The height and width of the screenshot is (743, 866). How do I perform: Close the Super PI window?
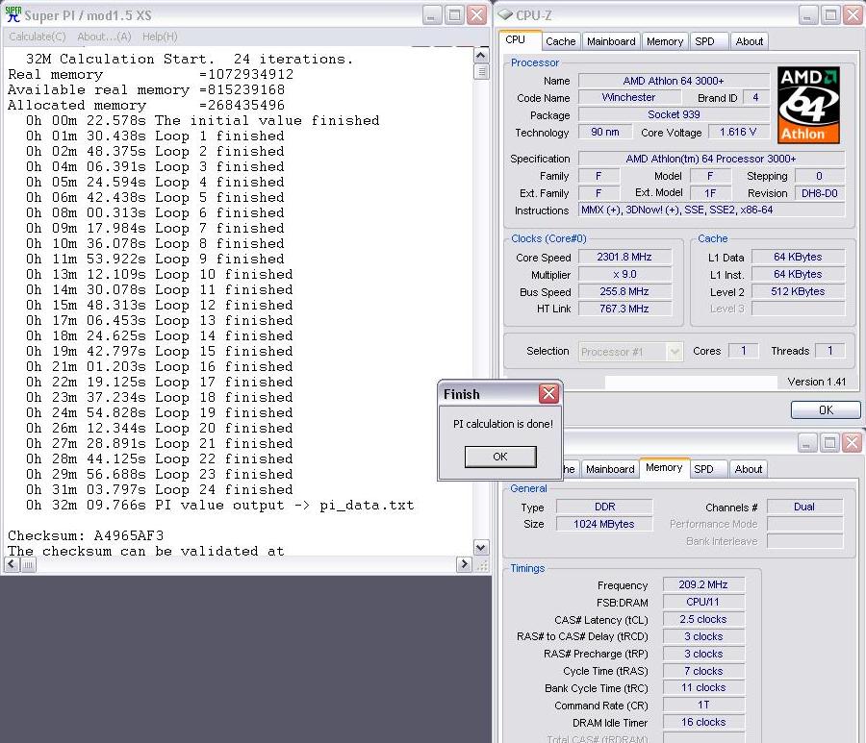click(x=476, y=14)
